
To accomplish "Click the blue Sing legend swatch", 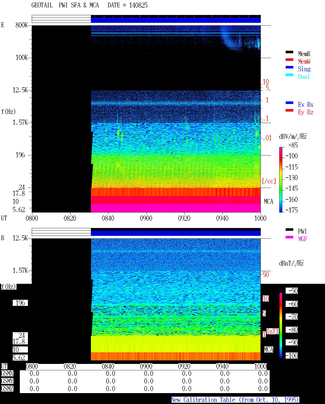I will pyautogui.click(x=289, y=67).
